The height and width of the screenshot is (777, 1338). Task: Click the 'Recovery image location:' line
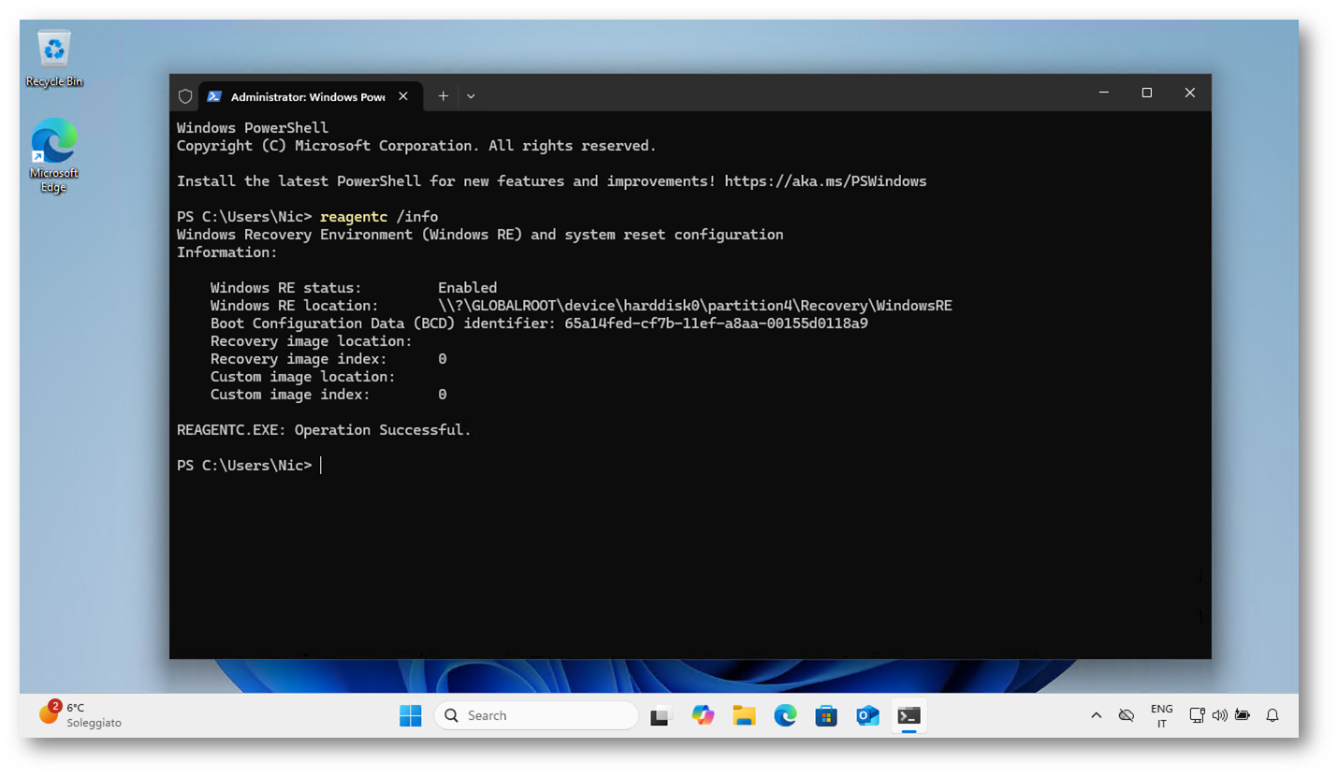click(312, 341)
